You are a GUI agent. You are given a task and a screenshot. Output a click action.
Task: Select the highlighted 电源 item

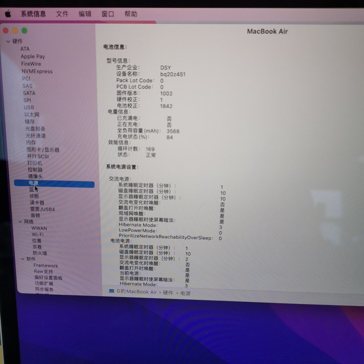[x=54, y=183]
